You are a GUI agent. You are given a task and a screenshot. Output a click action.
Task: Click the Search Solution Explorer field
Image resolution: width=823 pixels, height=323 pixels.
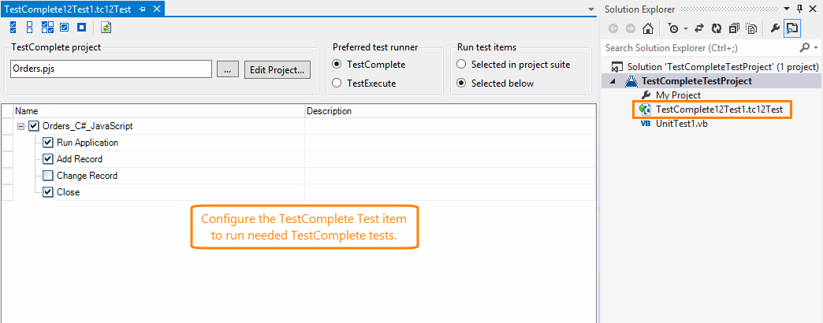702,47
